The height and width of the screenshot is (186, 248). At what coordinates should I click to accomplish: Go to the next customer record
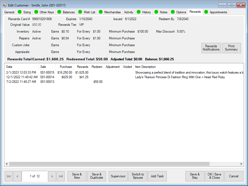pos(52,176)
